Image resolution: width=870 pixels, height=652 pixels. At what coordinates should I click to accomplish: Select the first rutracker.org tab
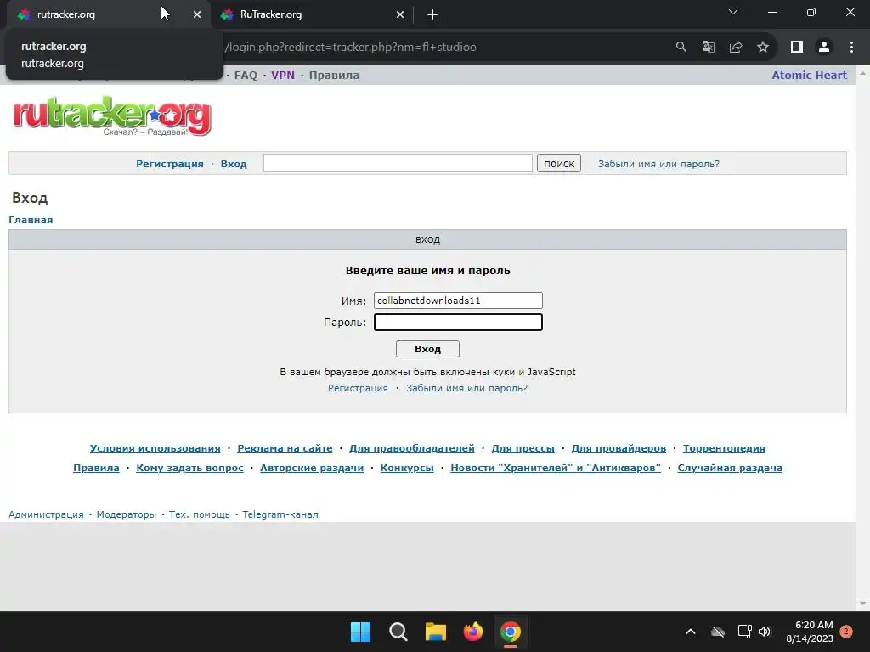click(x=108, y=15)
